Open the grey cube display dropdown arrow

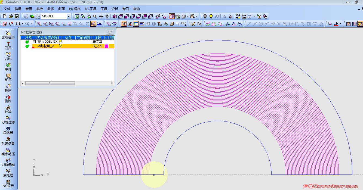tap(188, 16)
